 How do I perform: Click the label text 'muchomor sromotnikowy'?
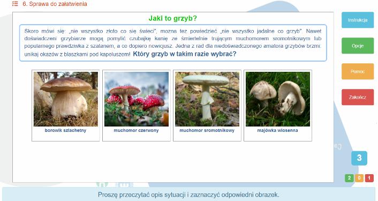(207, 130)
